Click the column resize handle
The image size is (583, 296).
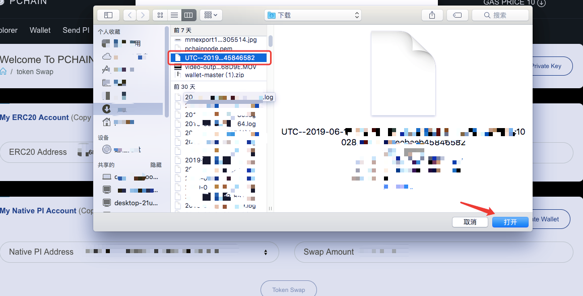pyautogui.click(x=270, y=209)
